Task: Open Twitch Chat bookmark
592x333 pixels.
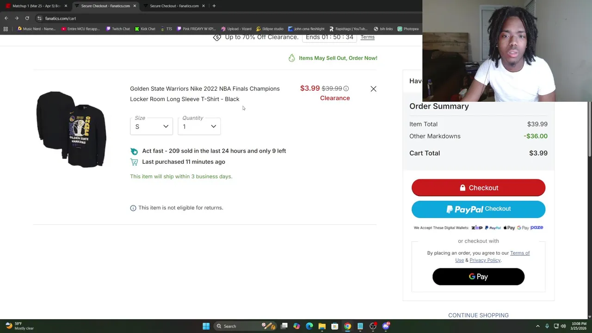Action: 118,29
